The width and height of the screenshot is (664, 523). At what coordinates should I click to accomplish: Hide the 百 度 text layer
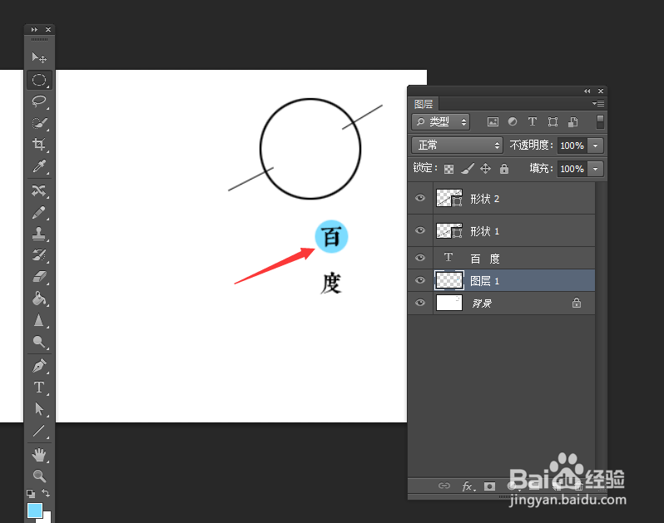coord(420,258)
